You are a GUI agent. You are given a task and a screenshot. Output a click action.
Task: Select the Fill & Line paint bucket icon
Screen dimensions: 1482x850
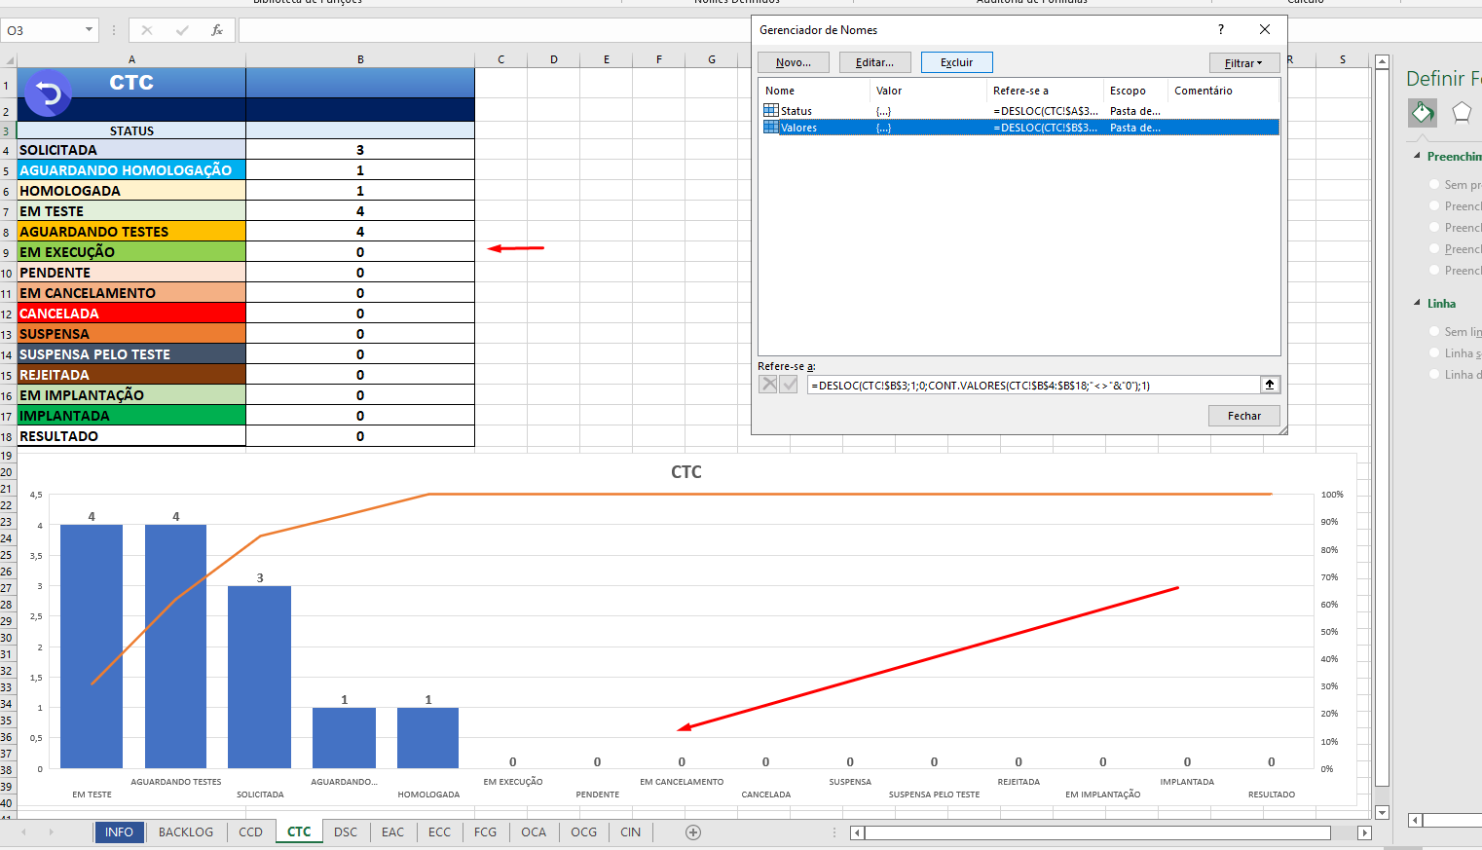point(1423,113)
